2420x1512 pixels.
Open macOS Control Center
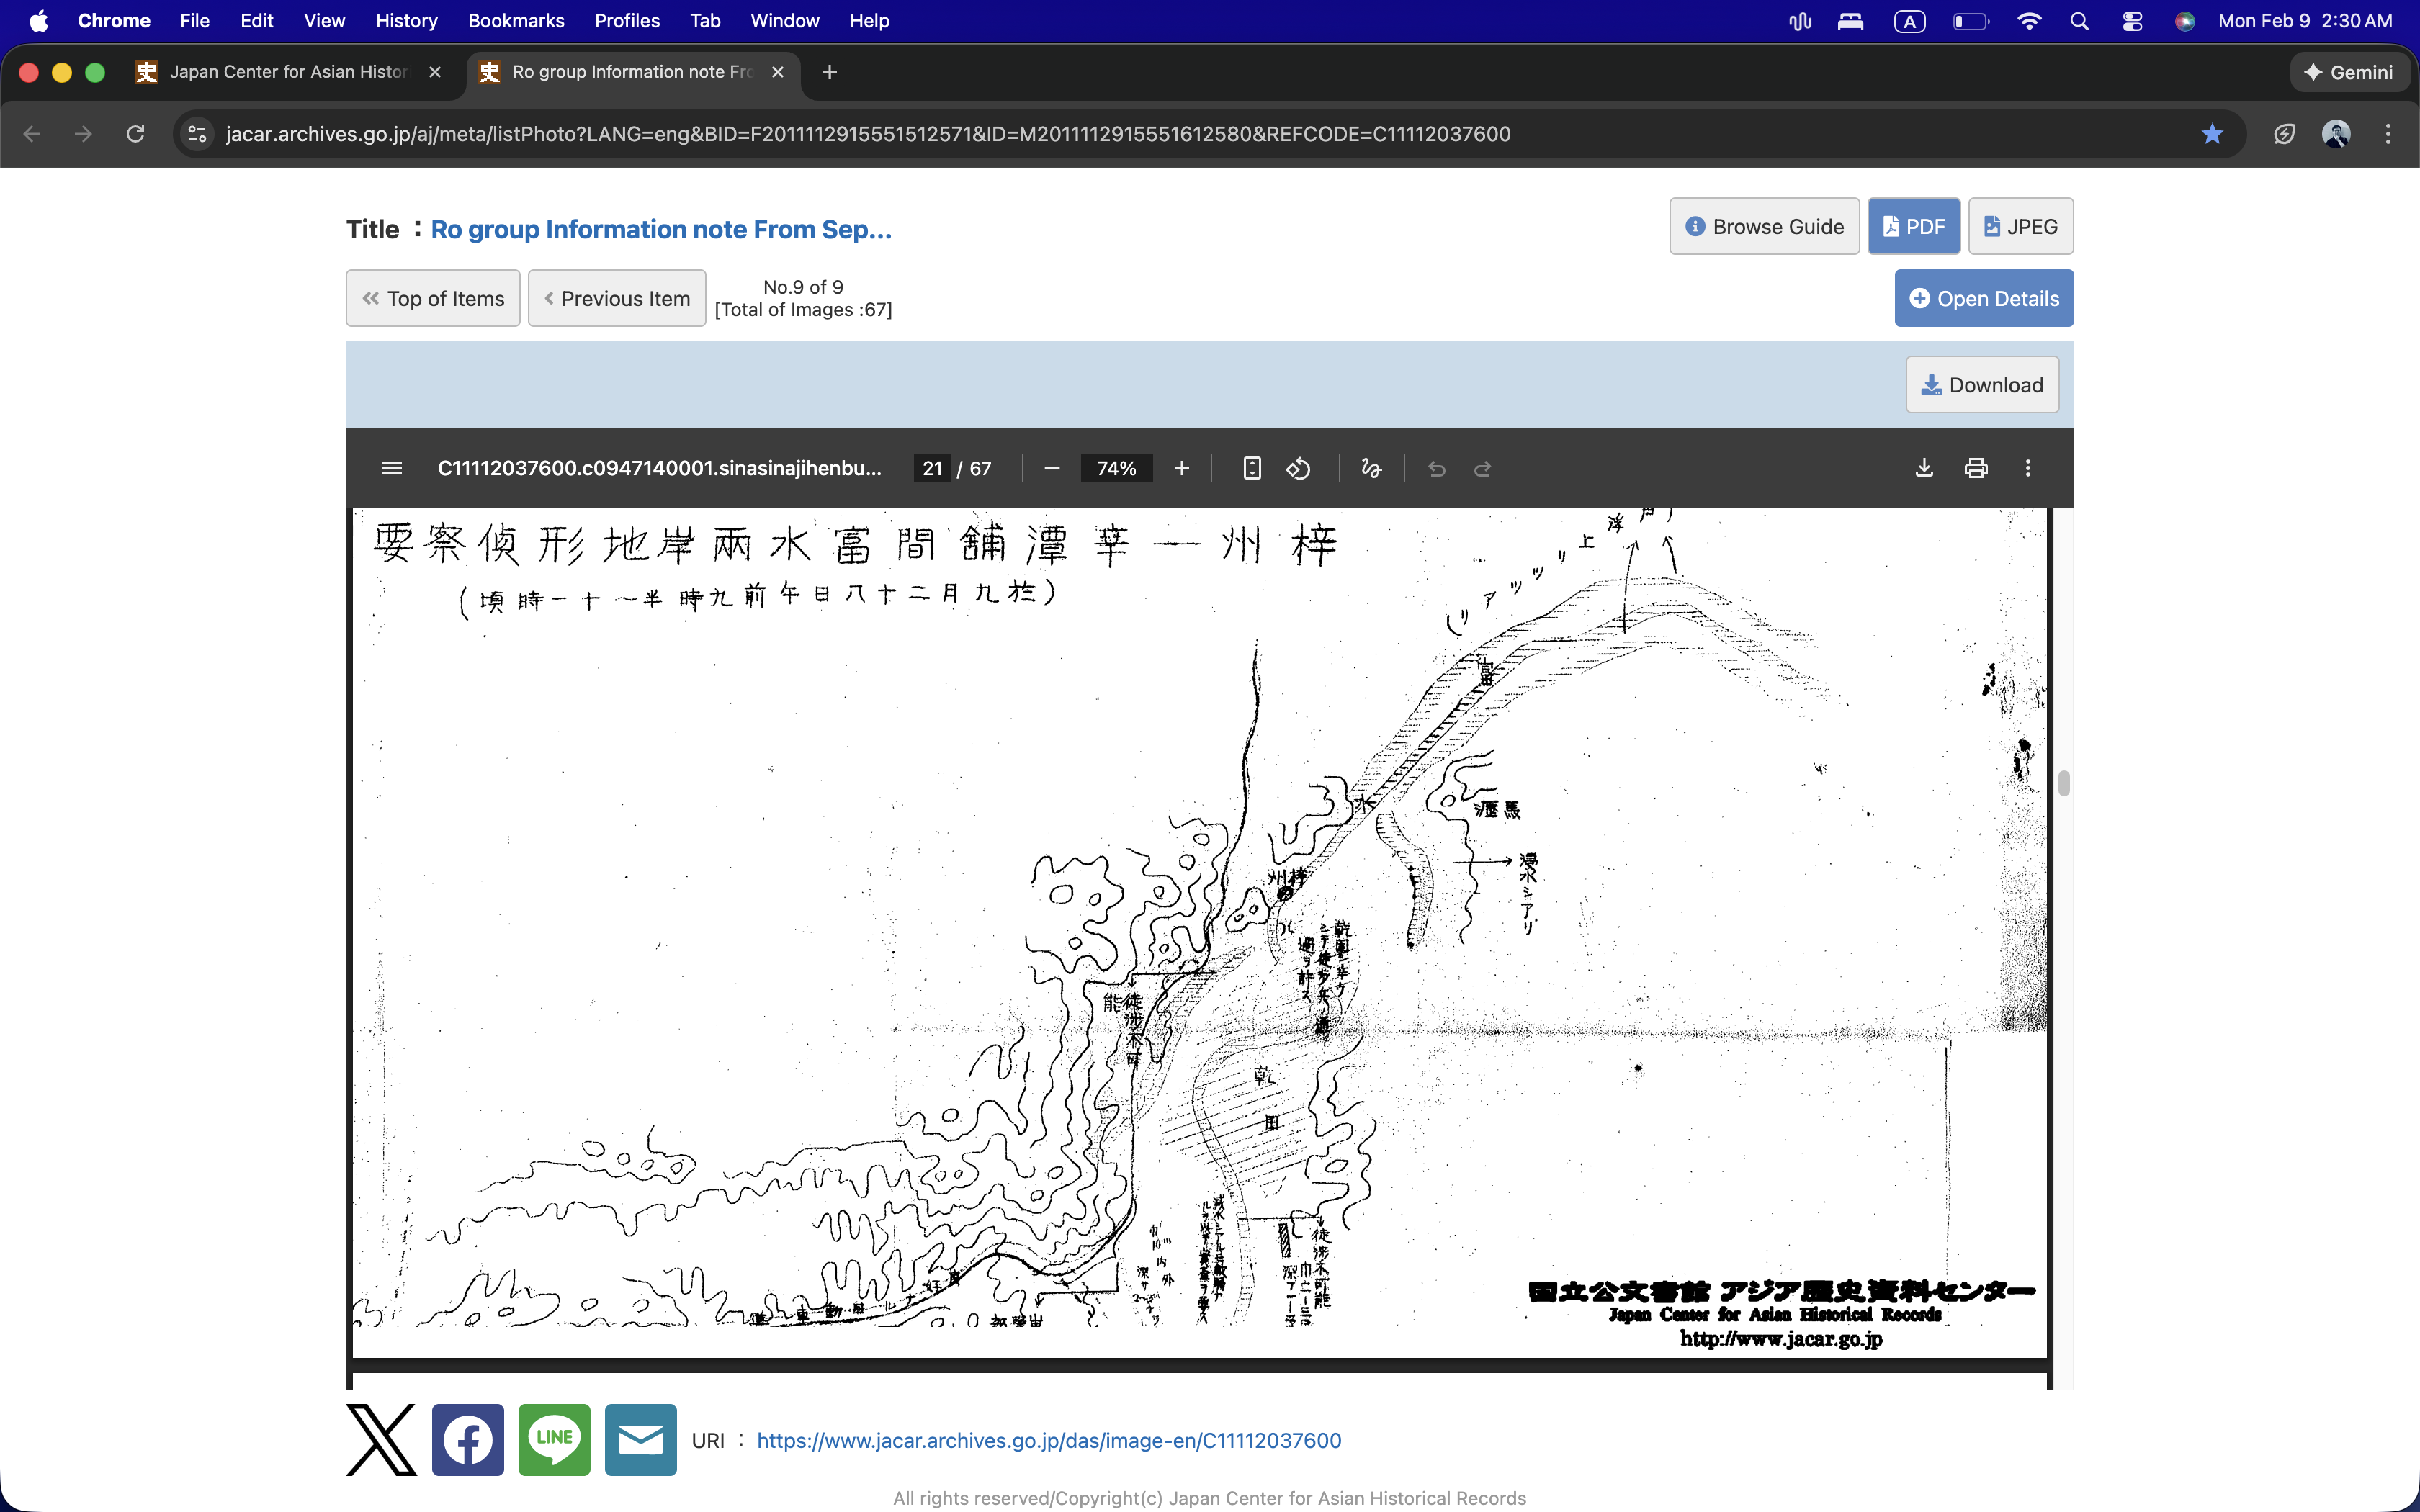pos(2132,21)
